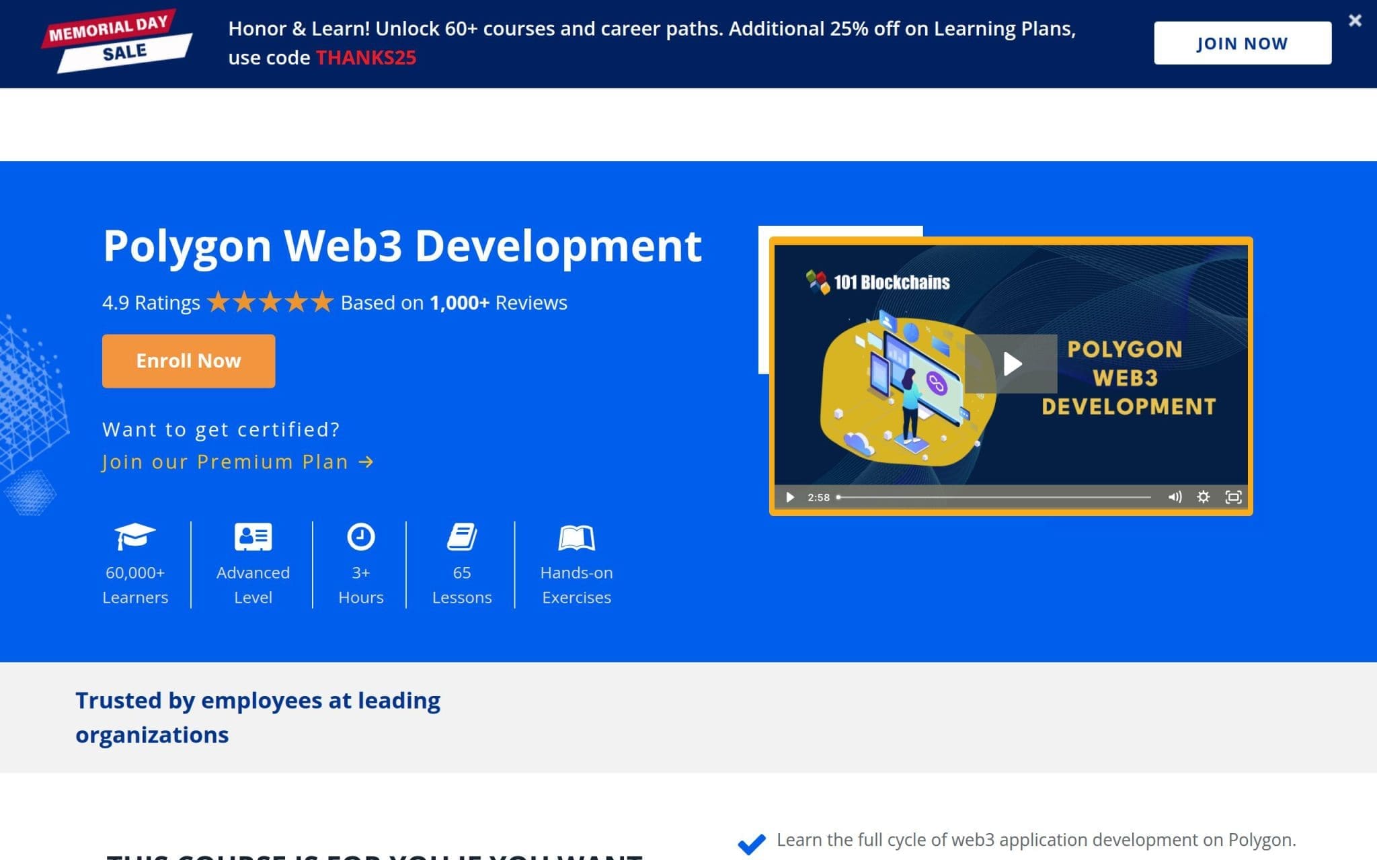Open video settings gear icon
Image resolution: width=1377 pixels, height=860 pixels.
1204,497
